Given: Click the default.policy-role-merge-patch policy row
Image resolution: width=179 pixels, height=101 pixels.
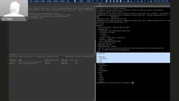Looking at the screenshot, I should 44,62.
